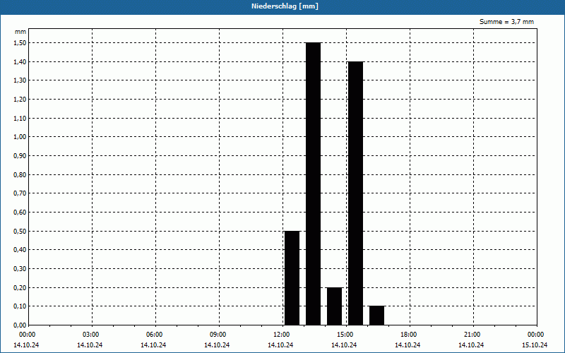The image size is (565, 353).
Task: Select the y-axis value "0,50"
Action: (20, 231)
